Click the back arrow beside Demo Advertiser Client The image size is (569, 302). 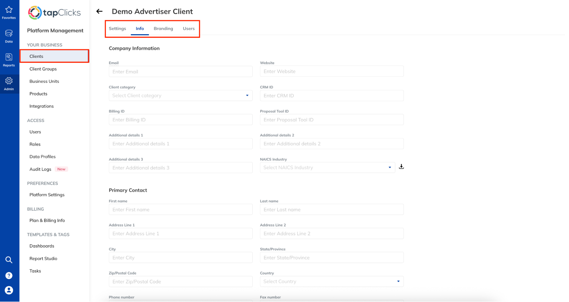(99, 11)
